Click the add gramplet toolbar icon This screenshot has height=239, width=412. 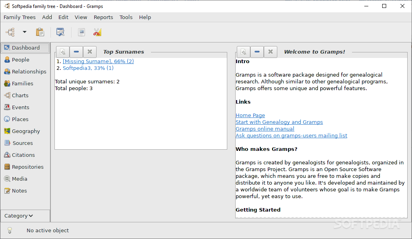click(81, 32)
